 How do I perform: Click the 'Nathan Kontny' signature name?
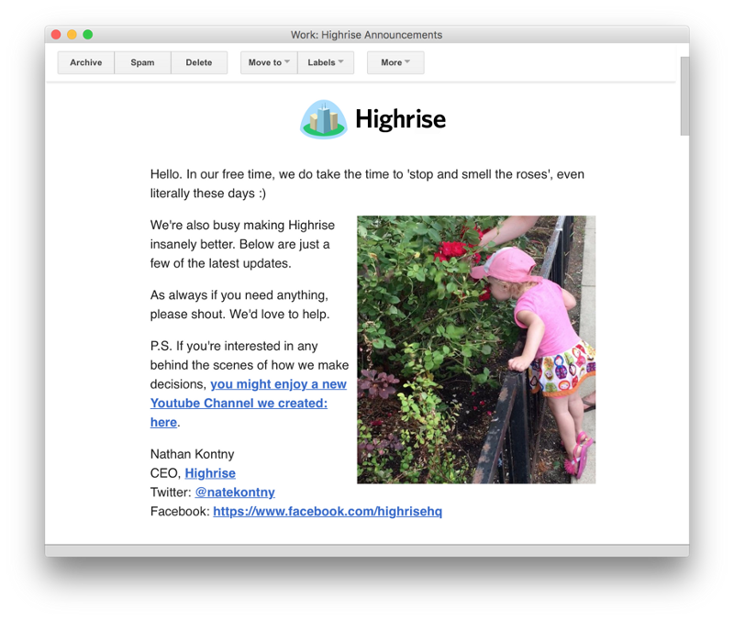(x=193, y=454)
